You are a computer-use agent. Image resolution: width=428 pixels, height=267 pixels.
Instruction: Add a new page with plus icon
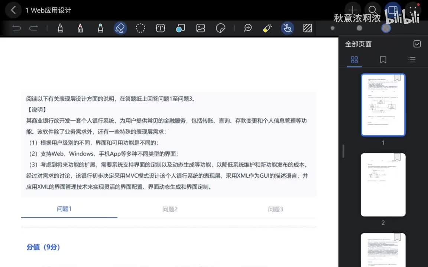coord(353,10)
